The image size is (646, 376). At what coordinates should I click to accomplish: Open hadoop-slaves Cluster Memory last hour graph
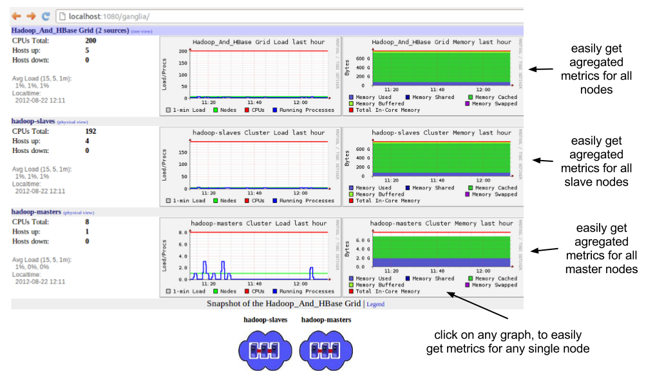[x=433, y=166]
